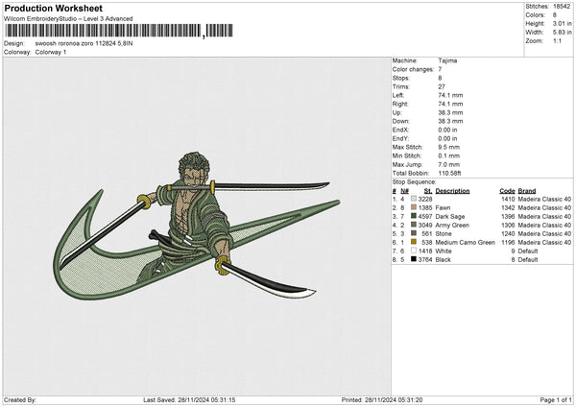This screenshot has width=576, height=407.
Task: Click the Page 1 of 1 footer text
Action: click(551, 399)
